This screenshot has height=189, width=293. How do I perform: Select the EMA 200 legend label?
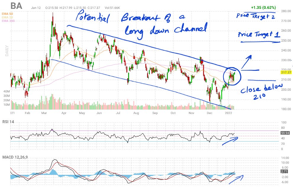tap(8, 21)
